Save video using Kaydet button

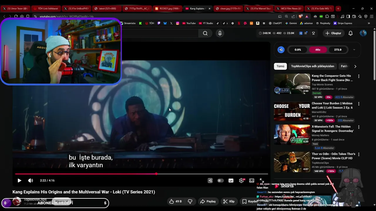[x=250, y=201]
